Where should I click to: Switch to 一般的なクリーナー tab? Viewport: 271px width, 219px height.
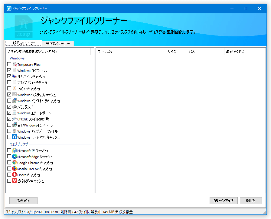[23, 43]
